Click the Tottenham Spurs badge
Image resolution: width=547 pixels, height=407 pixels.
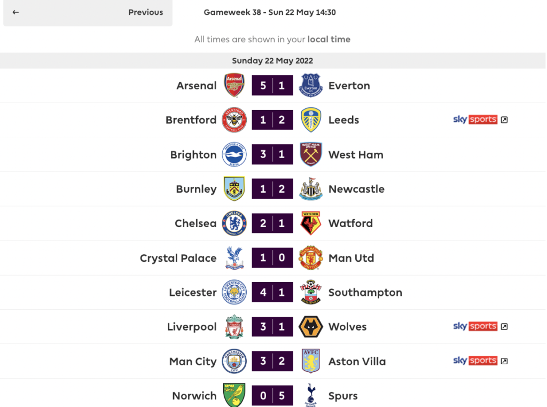311,395
